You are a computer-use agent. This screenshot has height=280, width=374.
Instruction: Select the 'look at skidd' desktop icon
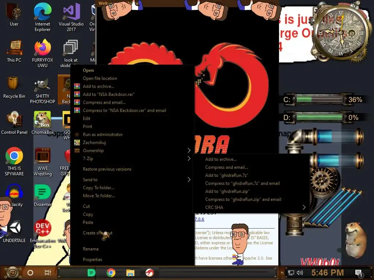pos(70,54)
